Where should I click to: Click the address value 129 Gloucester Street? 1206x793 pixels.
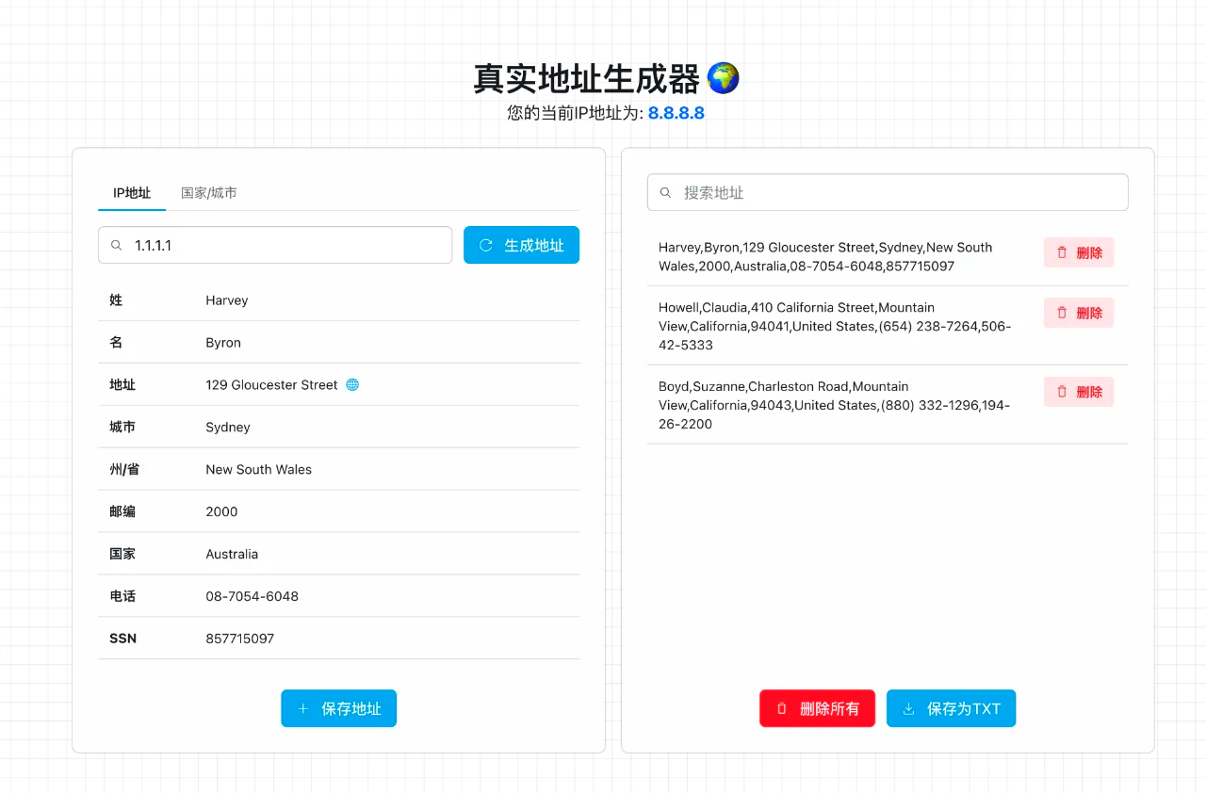(271, 385)
